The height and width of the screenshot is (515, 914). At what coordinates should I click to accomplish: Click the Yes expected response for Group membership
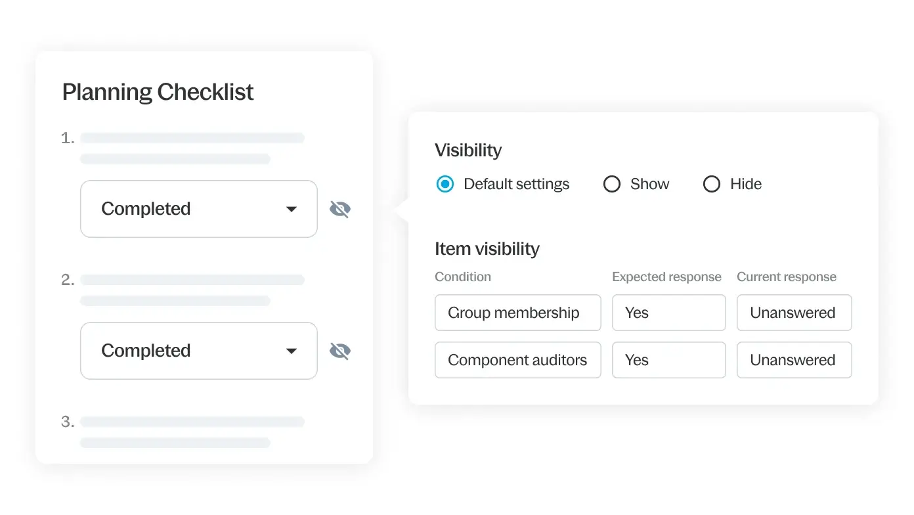(x=668, y=313)
